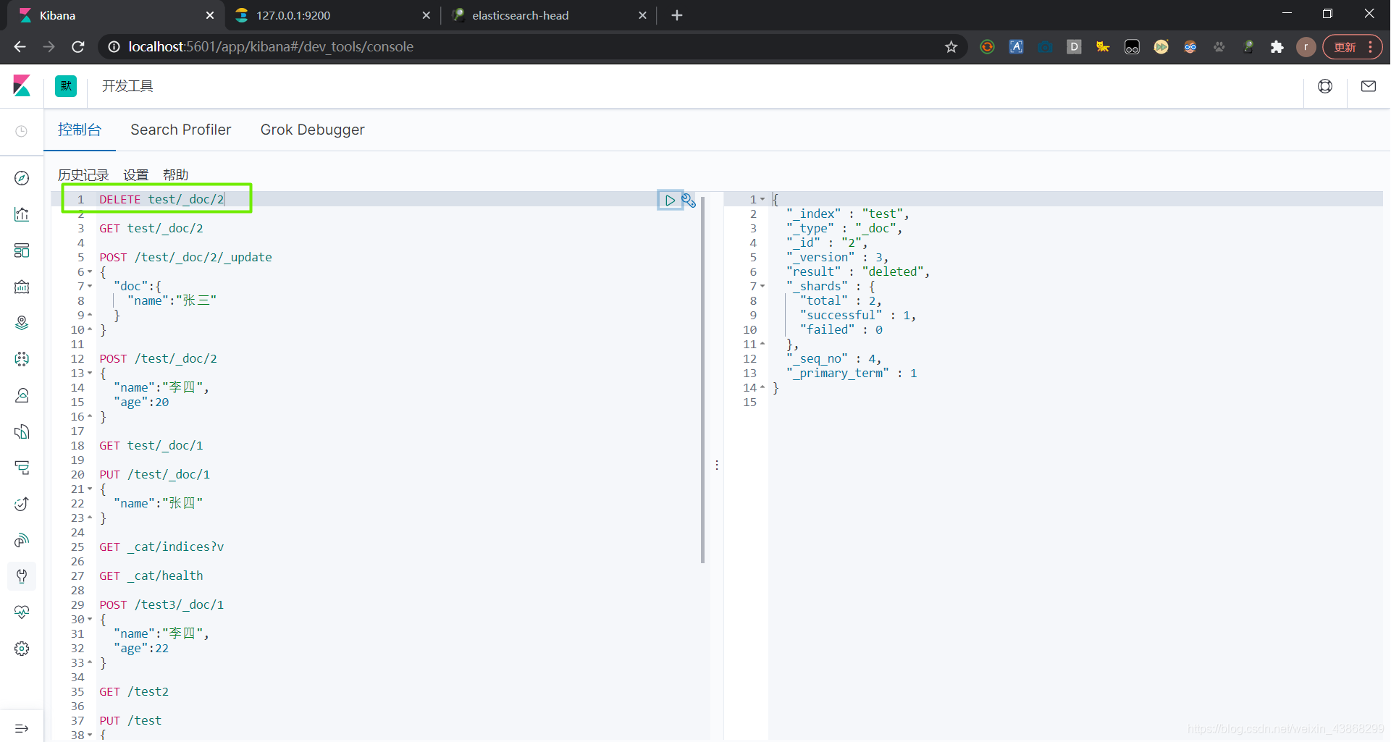The width and height of the screenshot is (1391, 742).
Task: Reload the browser page
Action: point(78,47)
